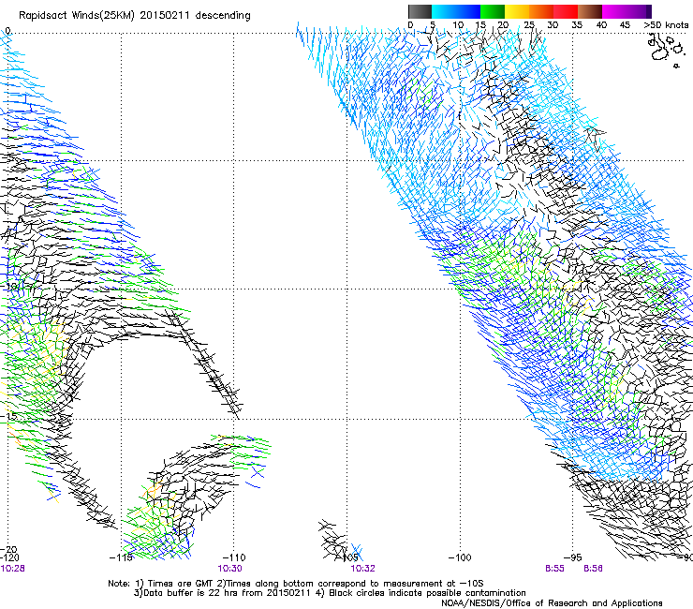Screen dimensions: 693x609
Task: Click the note 'Times are GMT'
Action: 181,584
